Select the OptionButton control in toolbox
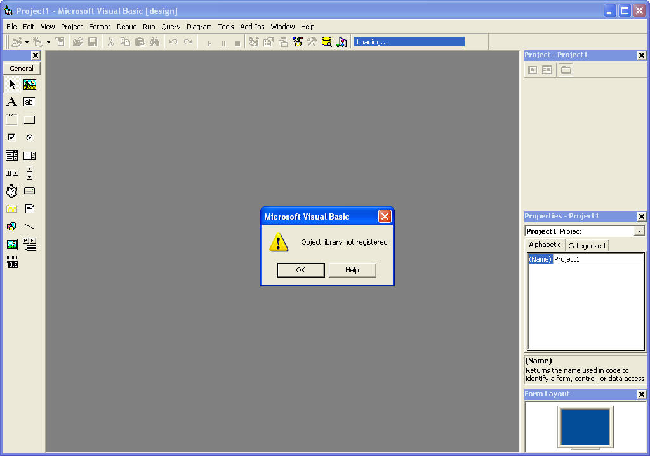Viewport: 650px width, 456px height. [30, 138]
